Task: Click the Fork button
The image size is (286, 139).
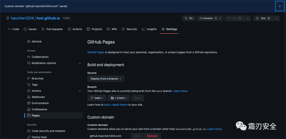Action: tap(235, 18)
